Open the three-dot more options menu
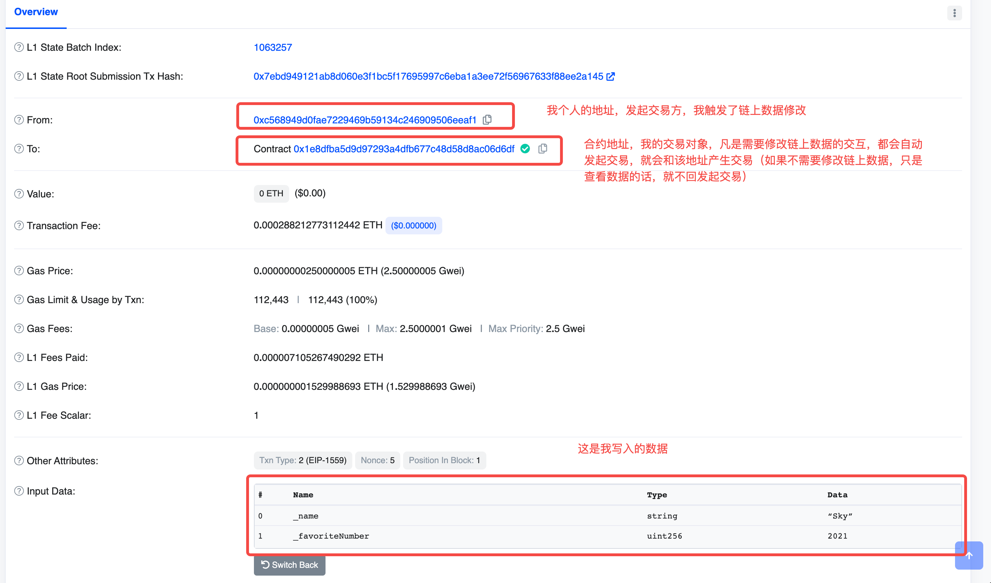The image size is (991, 583). [954, 13]
